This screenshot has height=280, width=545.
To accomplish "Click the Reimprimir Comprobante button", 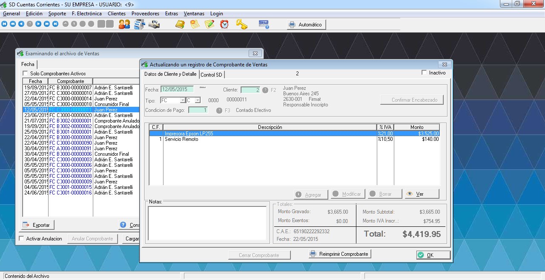I will tap(340, 254).
